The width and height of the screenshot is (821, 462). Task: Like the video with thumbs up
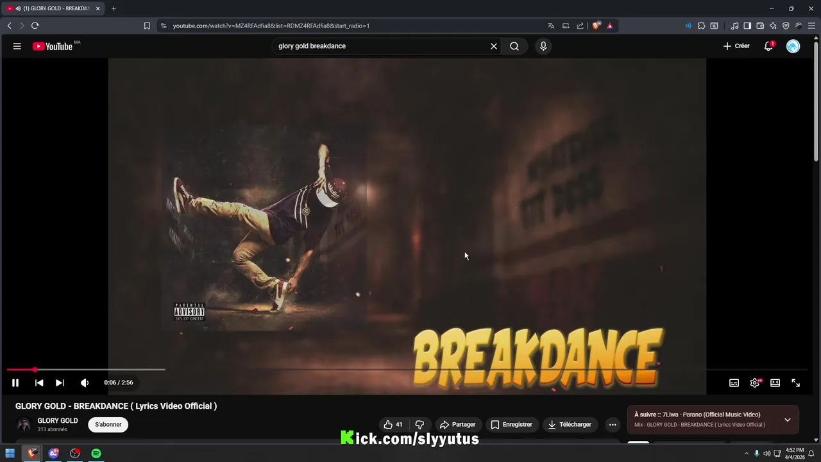[393, 425]
